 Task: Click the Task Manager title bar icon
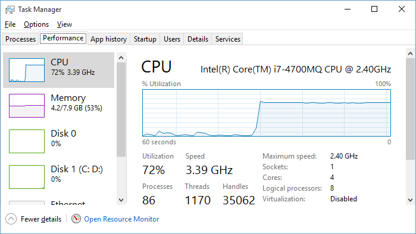[10, 10]
